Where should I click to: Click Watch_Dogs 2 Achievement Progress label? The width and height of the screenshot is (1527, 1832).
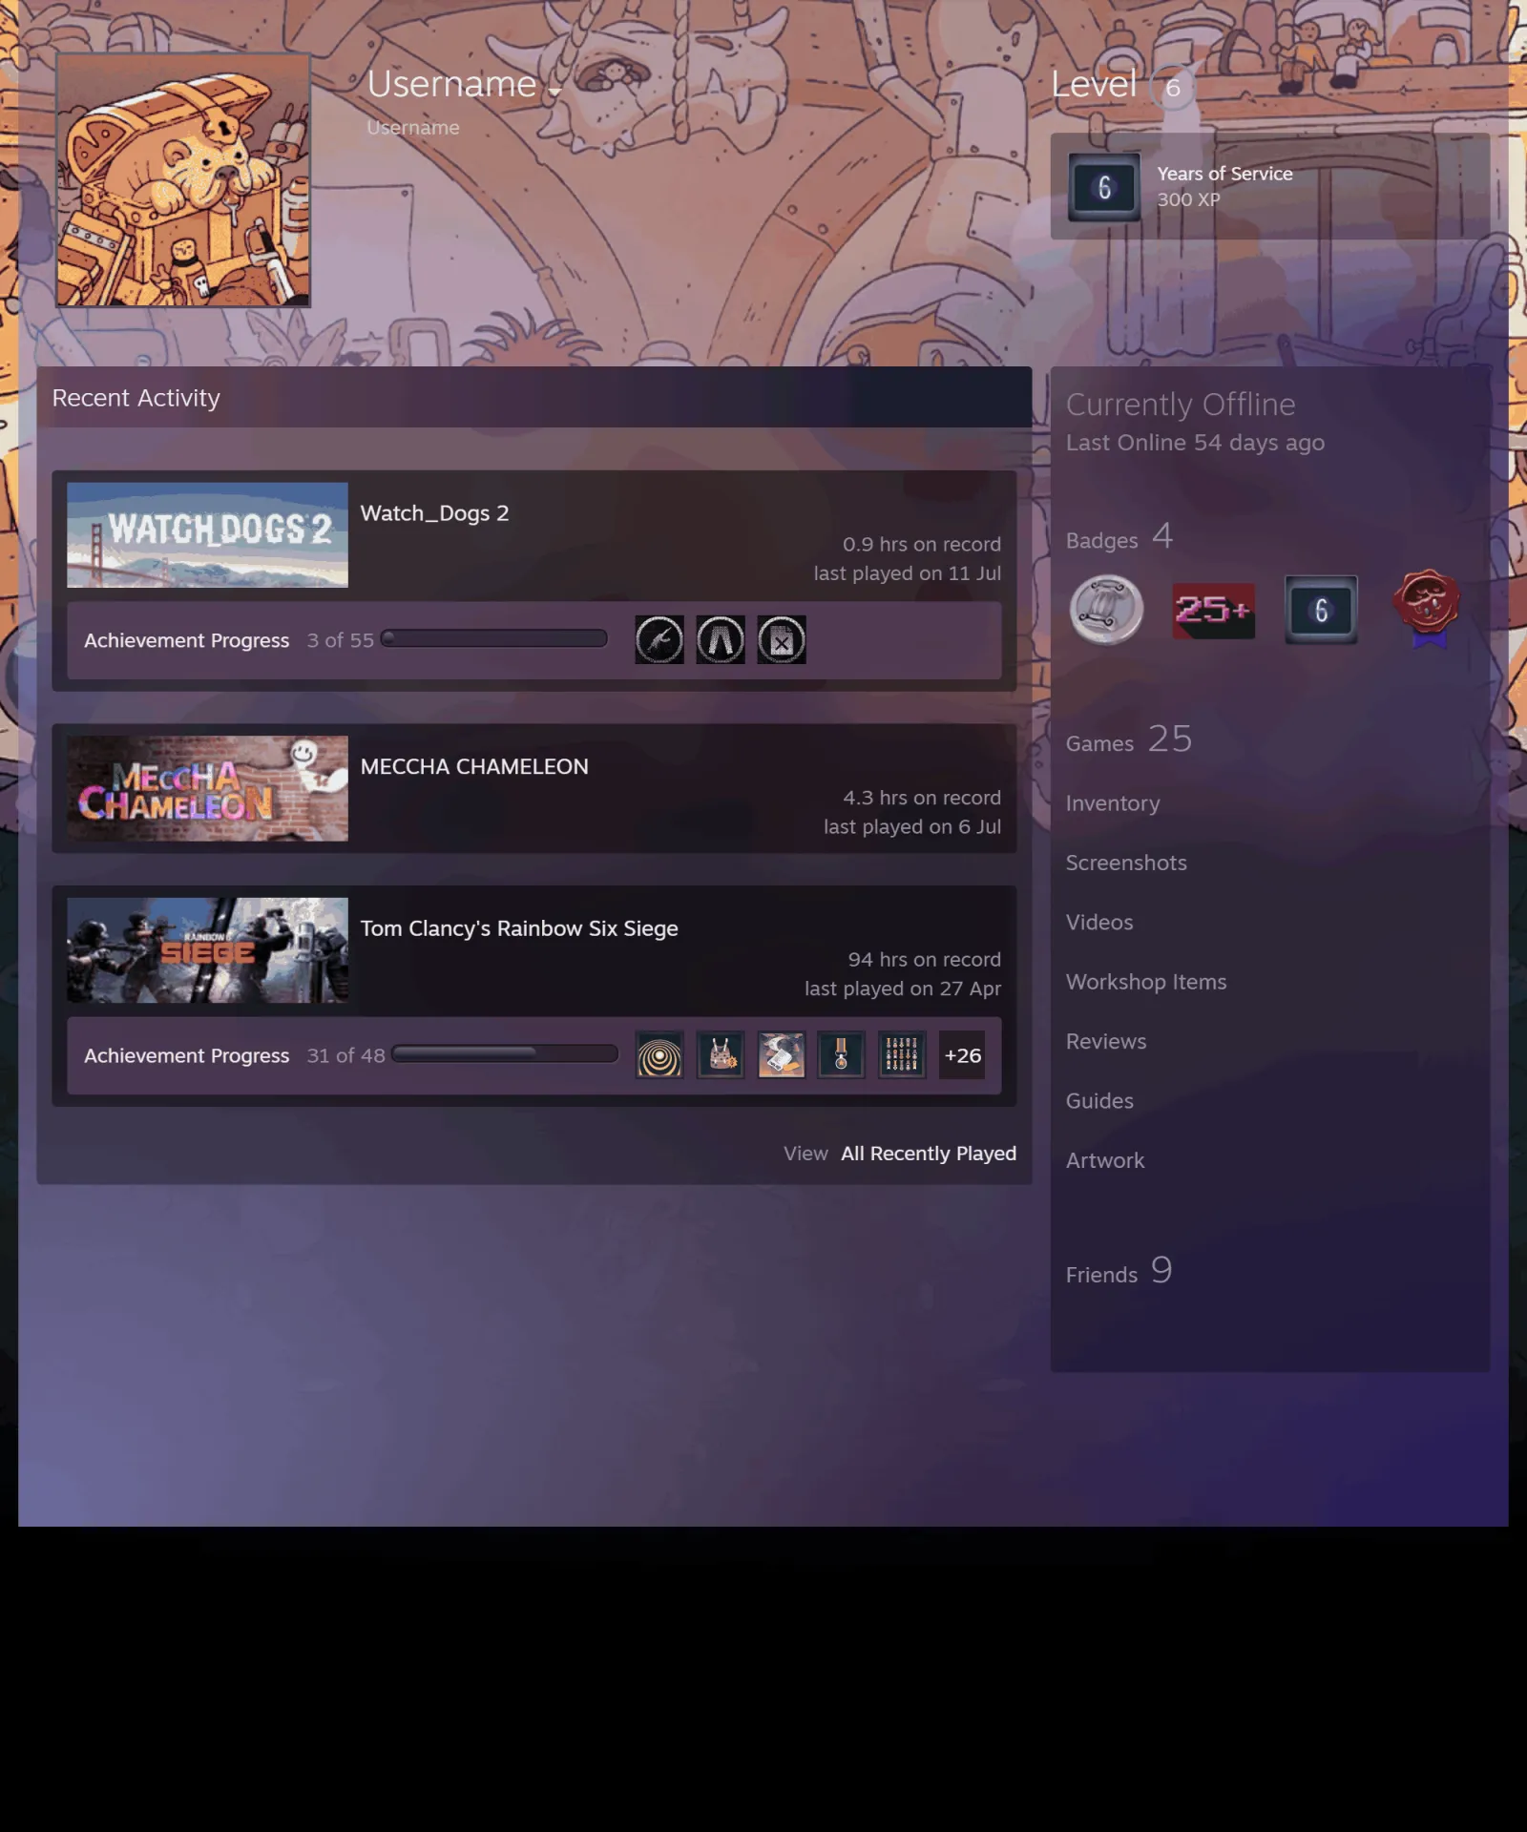186,640
